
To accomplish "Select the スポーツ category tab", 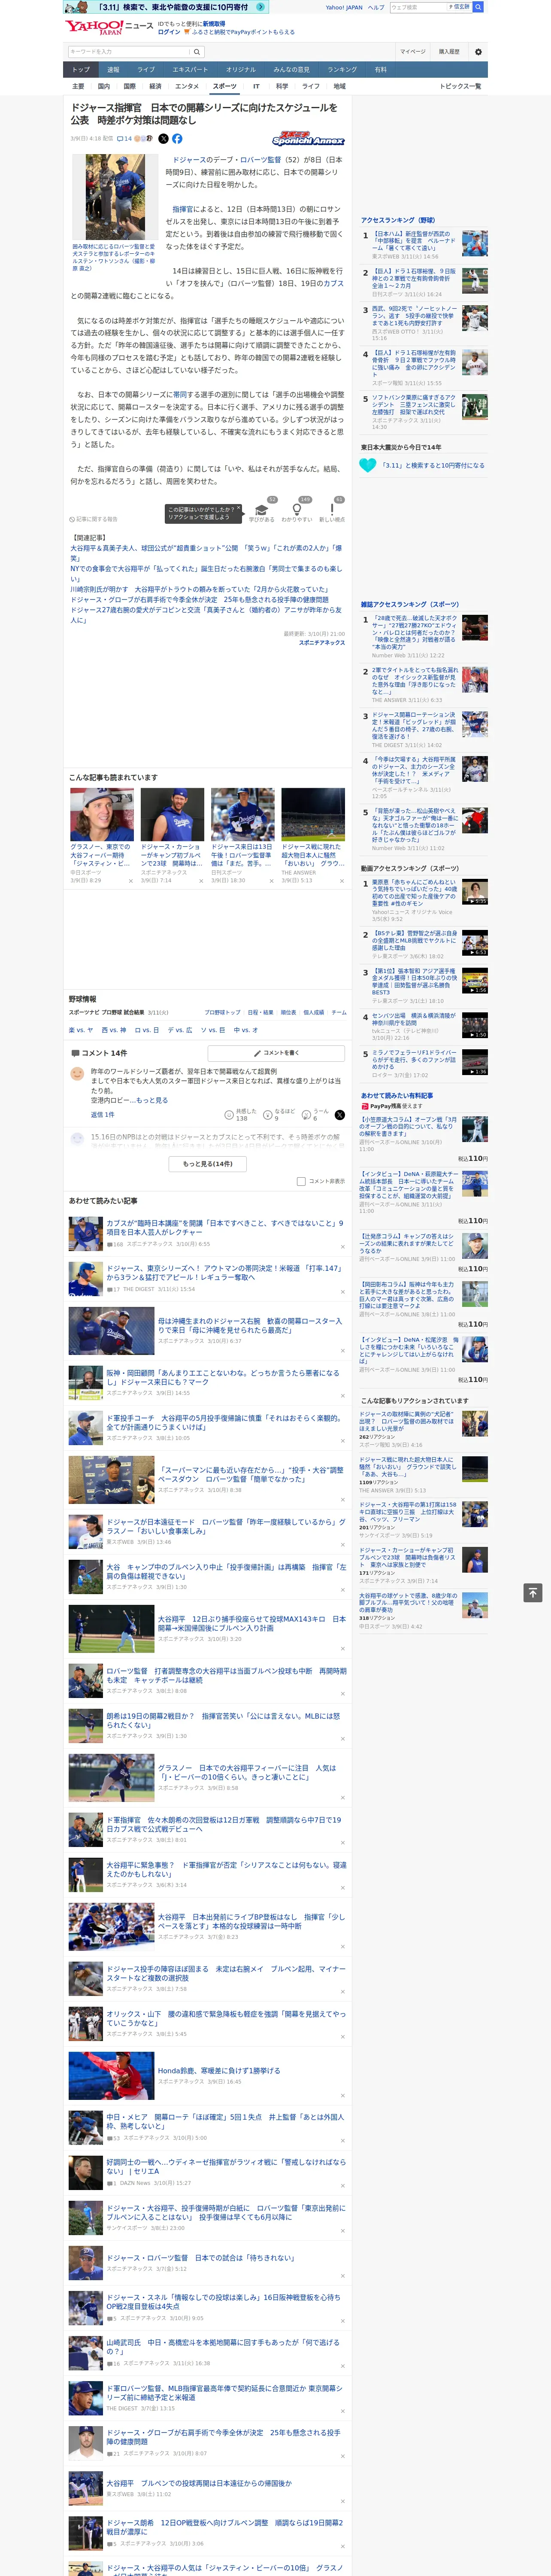I will [225, 86].
